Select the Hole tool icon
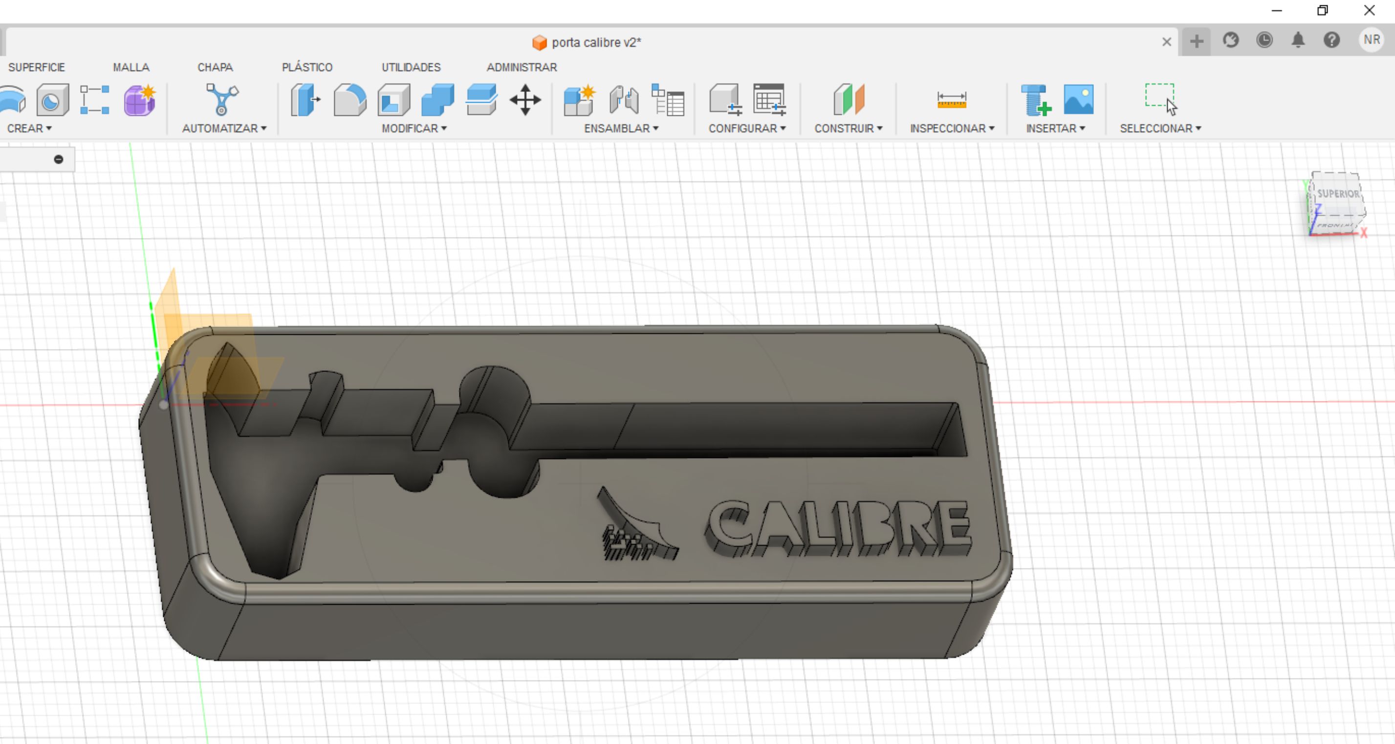The image size is (1395, 744). point(52,100)
